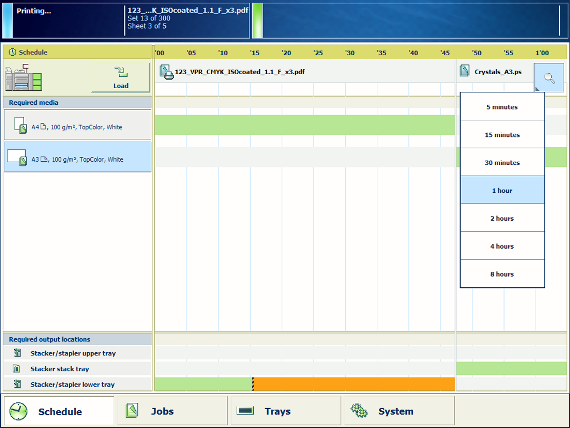Click the printing job icon beside 123_VPR file

tap(166, 72)
